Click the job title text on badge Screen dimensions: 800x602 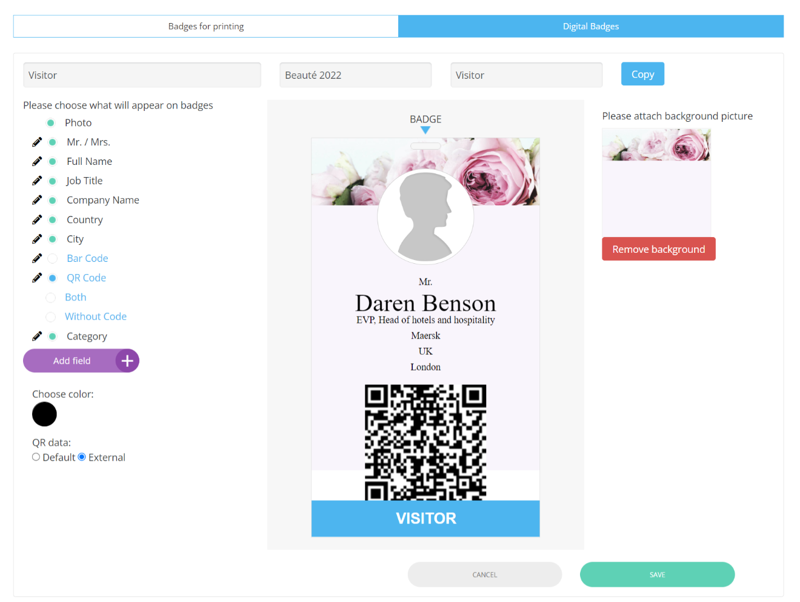click(425, 320)
